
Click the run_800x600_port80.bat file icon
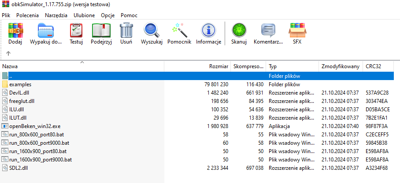(5, 135)
